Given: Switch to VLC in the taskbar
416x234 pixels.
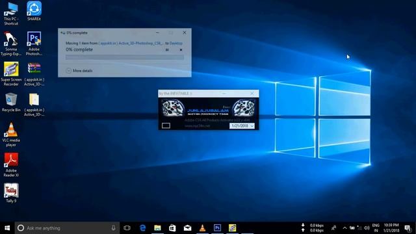Looking at the screenshot, I should [202, 228].
